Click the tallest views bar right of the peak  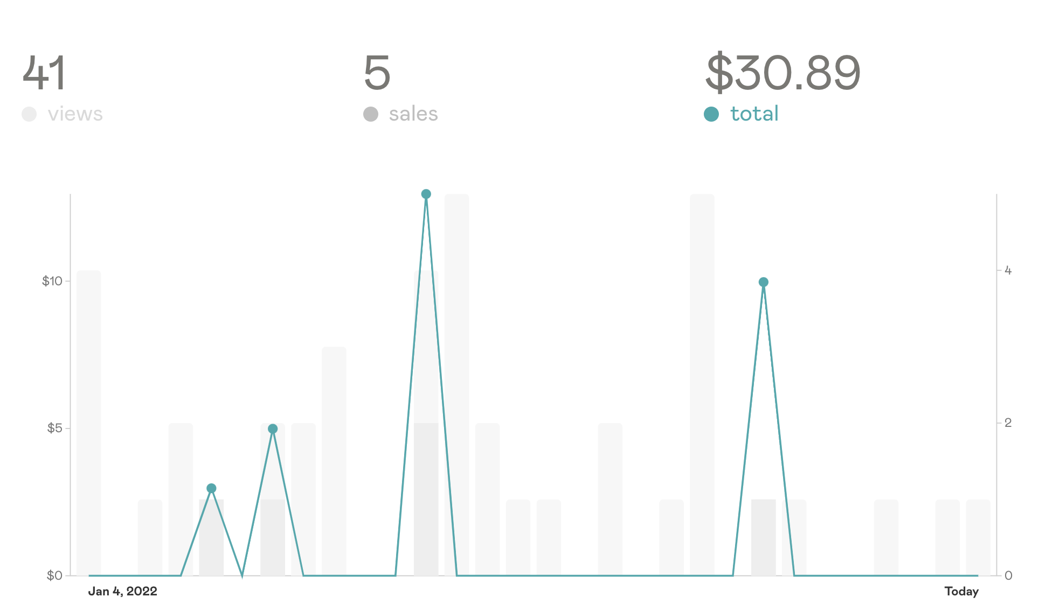tap(456, 384)
